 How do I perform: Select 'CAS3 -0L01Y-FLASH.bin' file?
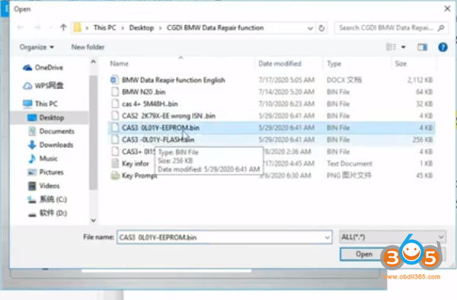pos(158,140)
